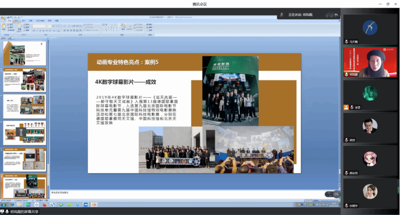Select the slide thumbnail with mascot images
Viewport: 400px width, 215px height.
click(x=25, y=131)
